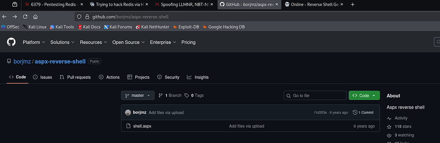
Task: Open the Kali Tools bookmark
Action: point(62,27)
